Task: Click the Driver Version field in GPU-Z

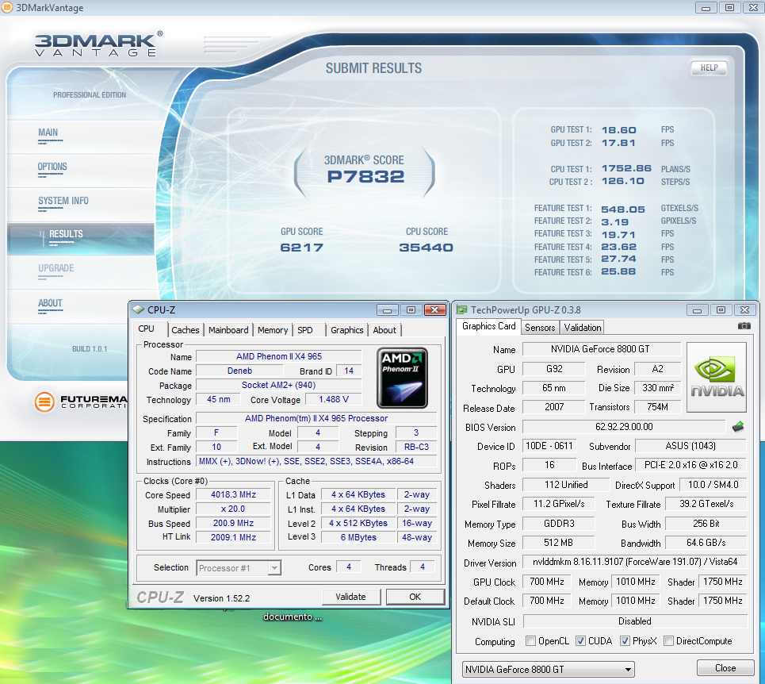Action: point(635,562)
